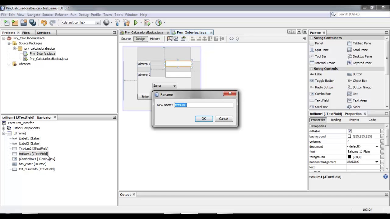Image resolution: width=390 pixels, height=219 pixels.
Task: Open help icon in Properties description area
Action: [385, 177]
